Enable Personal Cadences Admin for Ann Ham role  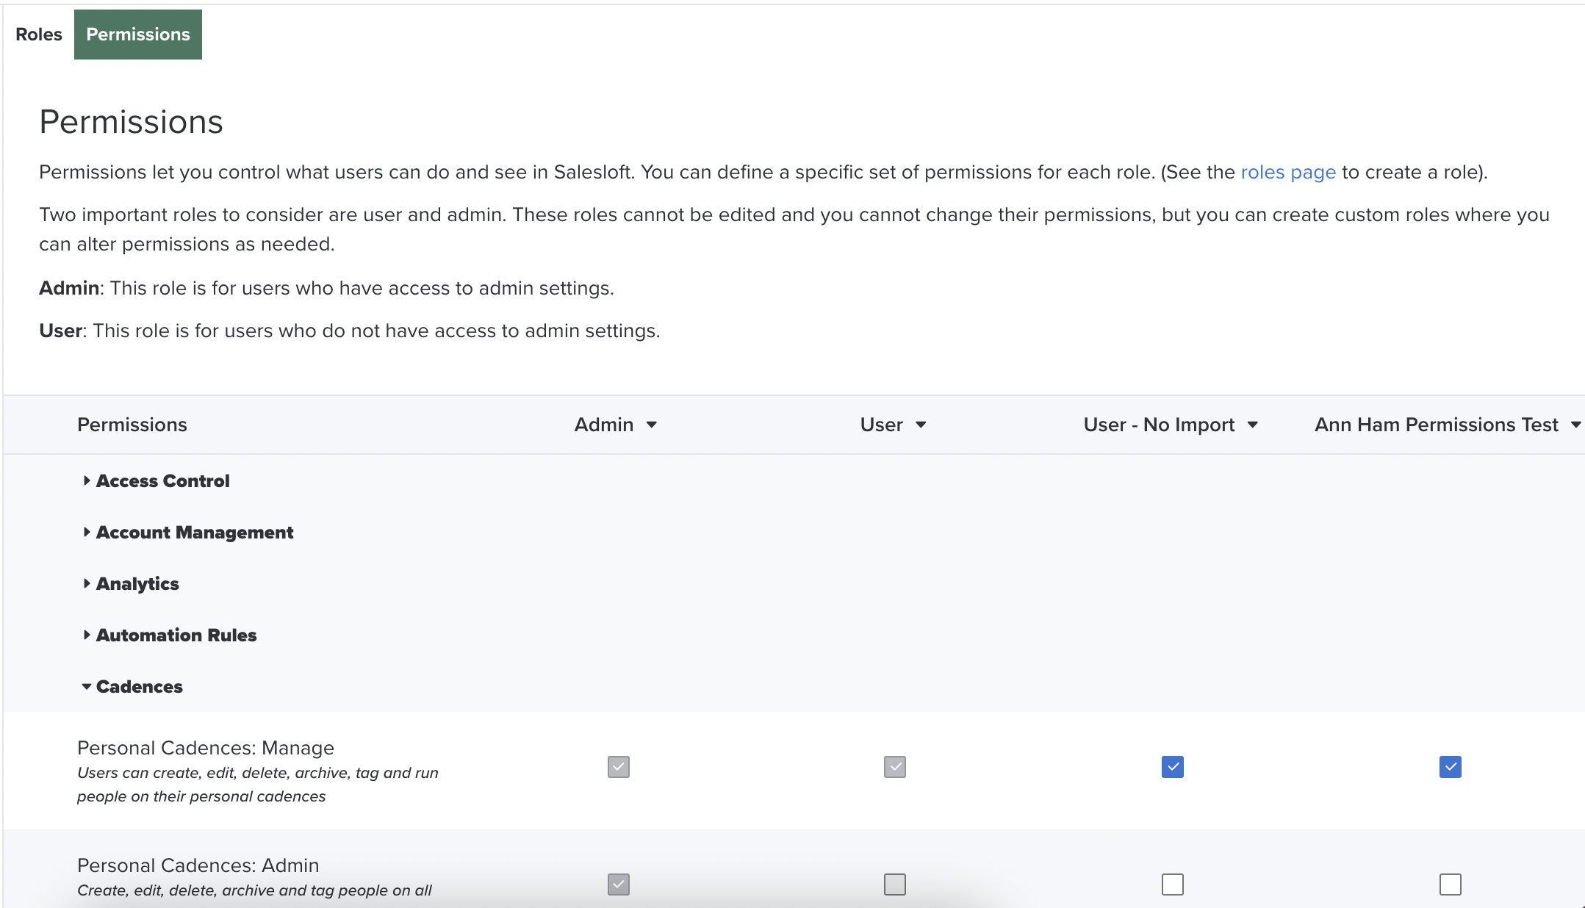[x=1450, y=884]
